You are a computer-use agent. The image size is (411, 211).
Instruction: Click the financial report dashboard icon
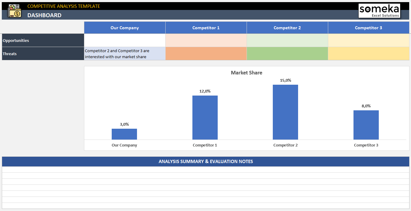14,11
